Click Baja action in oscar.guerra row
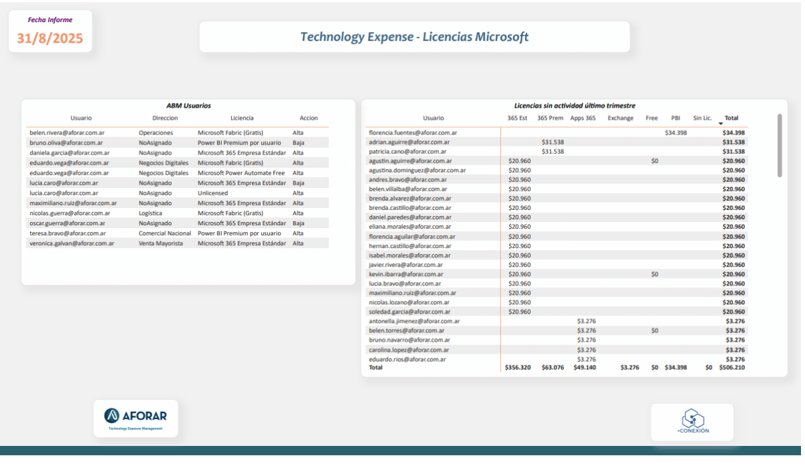This screenshot has height=472, width=805. point(298,223)
